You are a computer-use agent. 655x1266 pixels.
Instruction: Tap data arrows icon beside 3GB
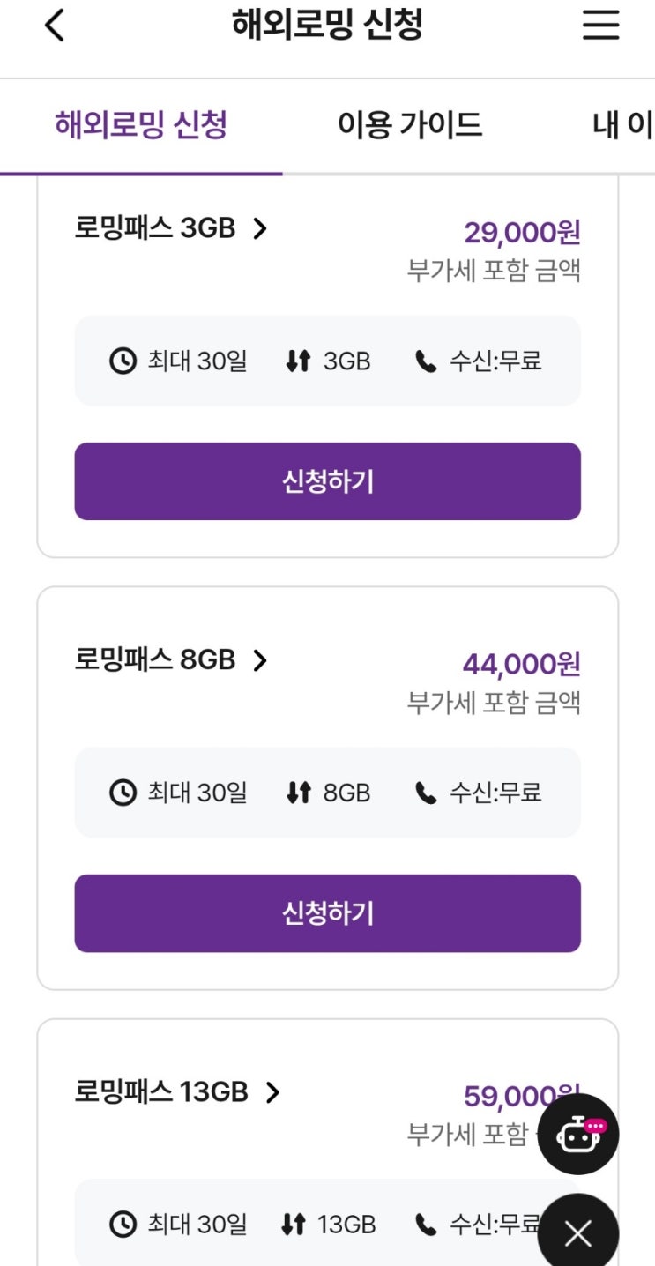298,361
